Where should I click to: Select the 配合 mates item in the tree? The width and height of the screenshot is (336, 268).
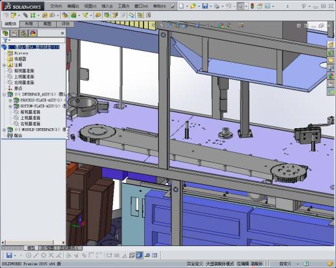point(18,135)
